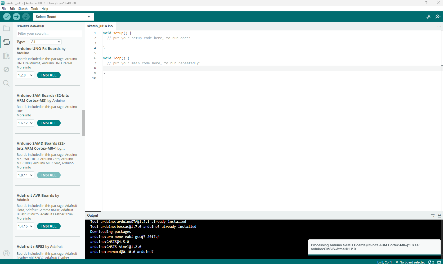The height and width of the screenshot is (264, 443).
Task: Click the BOARDS MANAGER panel heading
Action: click(x=30, y=26)
